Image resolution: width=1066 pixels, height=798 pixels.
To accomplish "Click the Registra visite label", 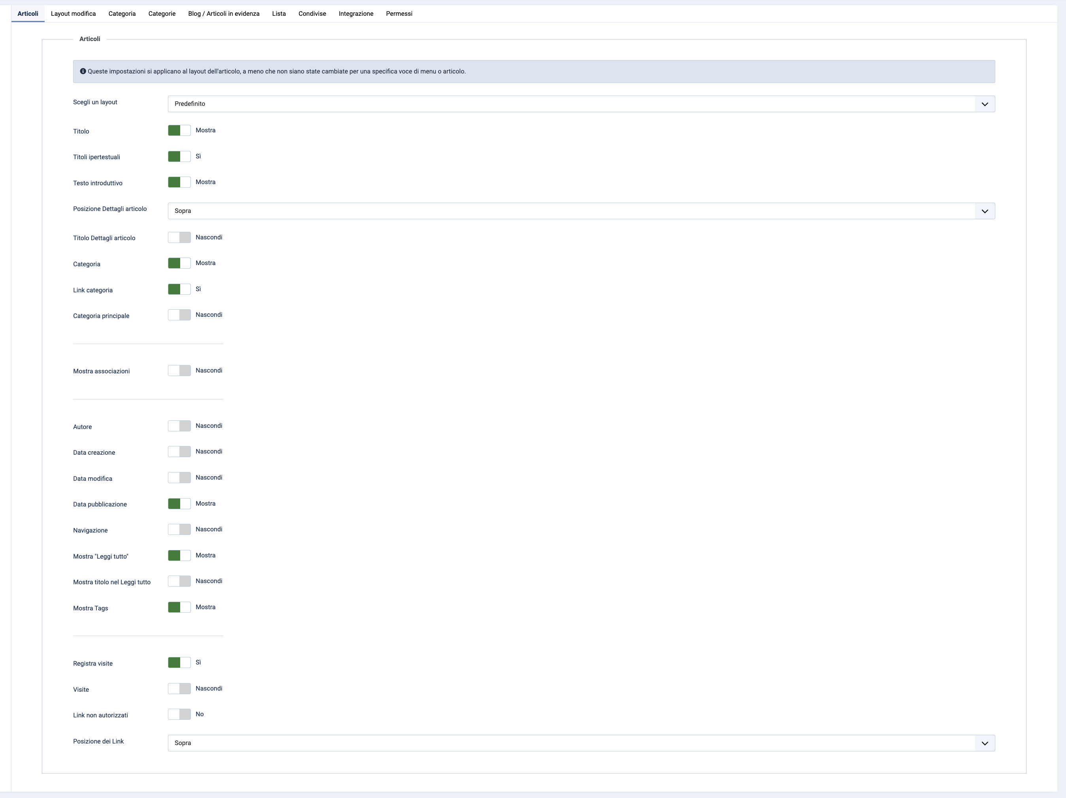I will (92, 664).
